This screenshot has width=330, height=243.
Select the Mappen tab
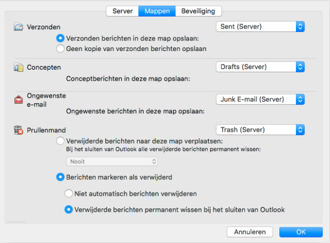(x=157, y=11)
